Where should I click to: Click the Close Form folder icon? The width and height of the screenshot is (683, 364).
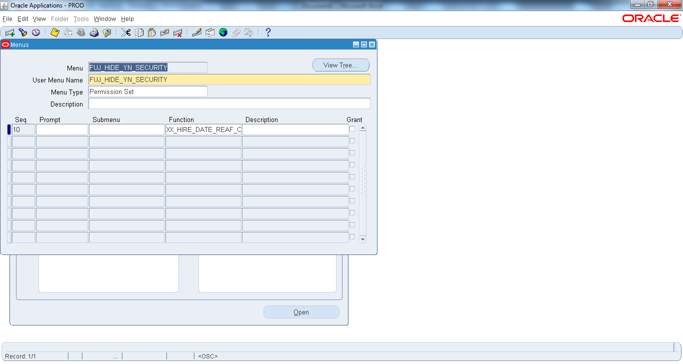pyautogui.click(x=106, y=32)
